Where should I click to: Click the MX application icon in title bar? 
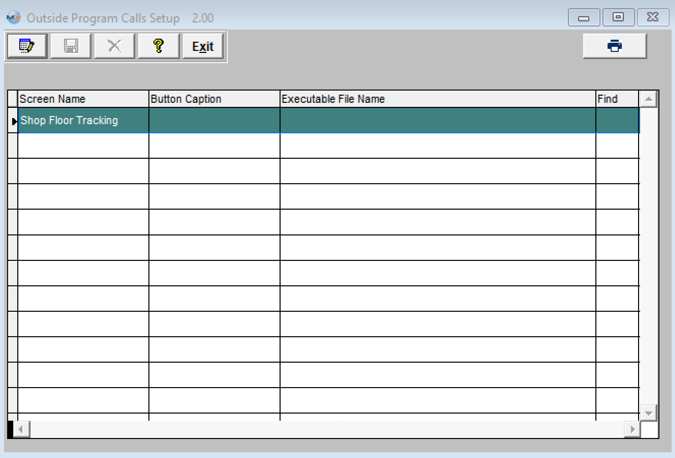(14, 18)
